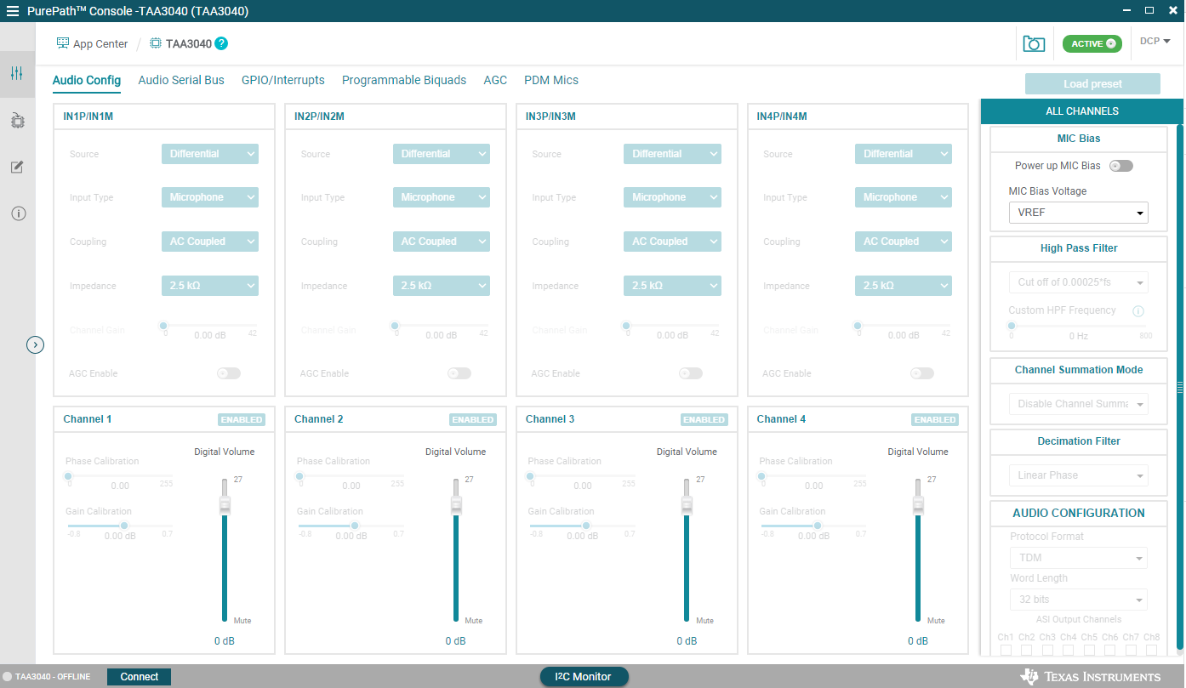Screen dimensions: 1186x688
Task: Open the DCP dropdown menu
Action: (x=1155, y=41)
